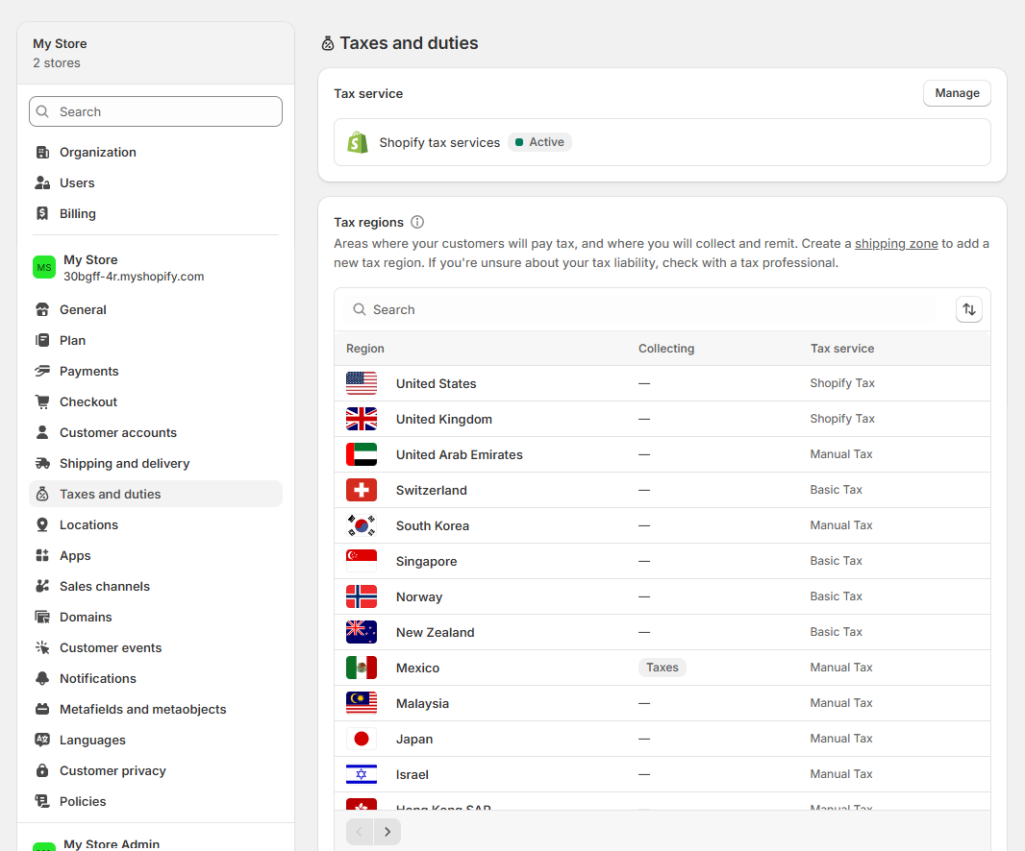Image resolution: width=1025 pixels, height=851 pixels.
Task: Click the Taxes badge in Mexico row
Action: [662, 668]
